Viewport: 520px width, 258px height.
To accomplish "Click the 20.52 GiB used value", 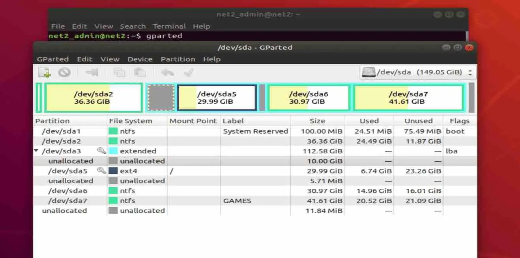I will [374, 201].
